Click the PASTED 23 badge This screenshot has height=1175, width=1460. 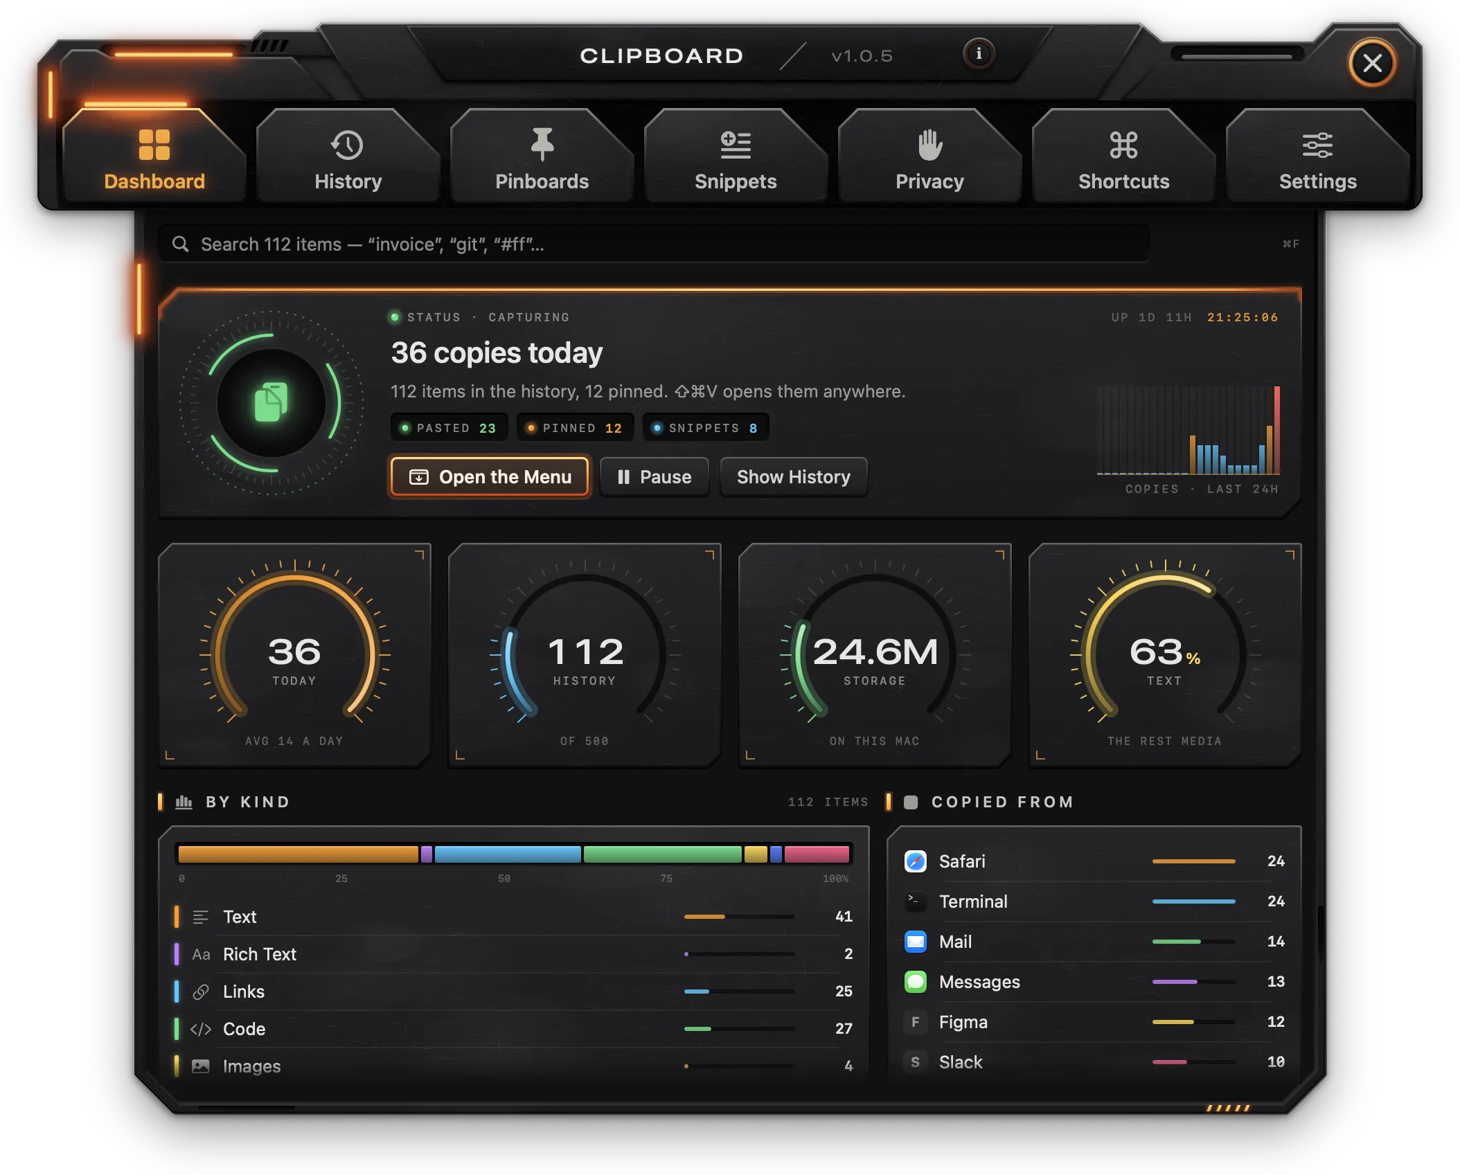tap(449, 428)
